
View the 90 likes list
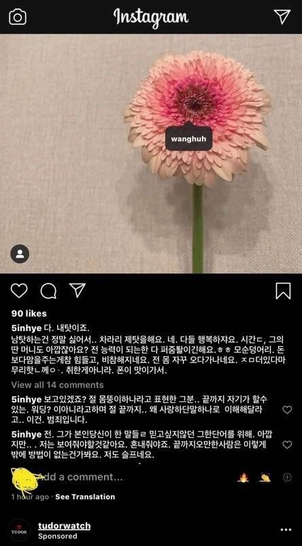pyautogui.click(x=29, y=313)
